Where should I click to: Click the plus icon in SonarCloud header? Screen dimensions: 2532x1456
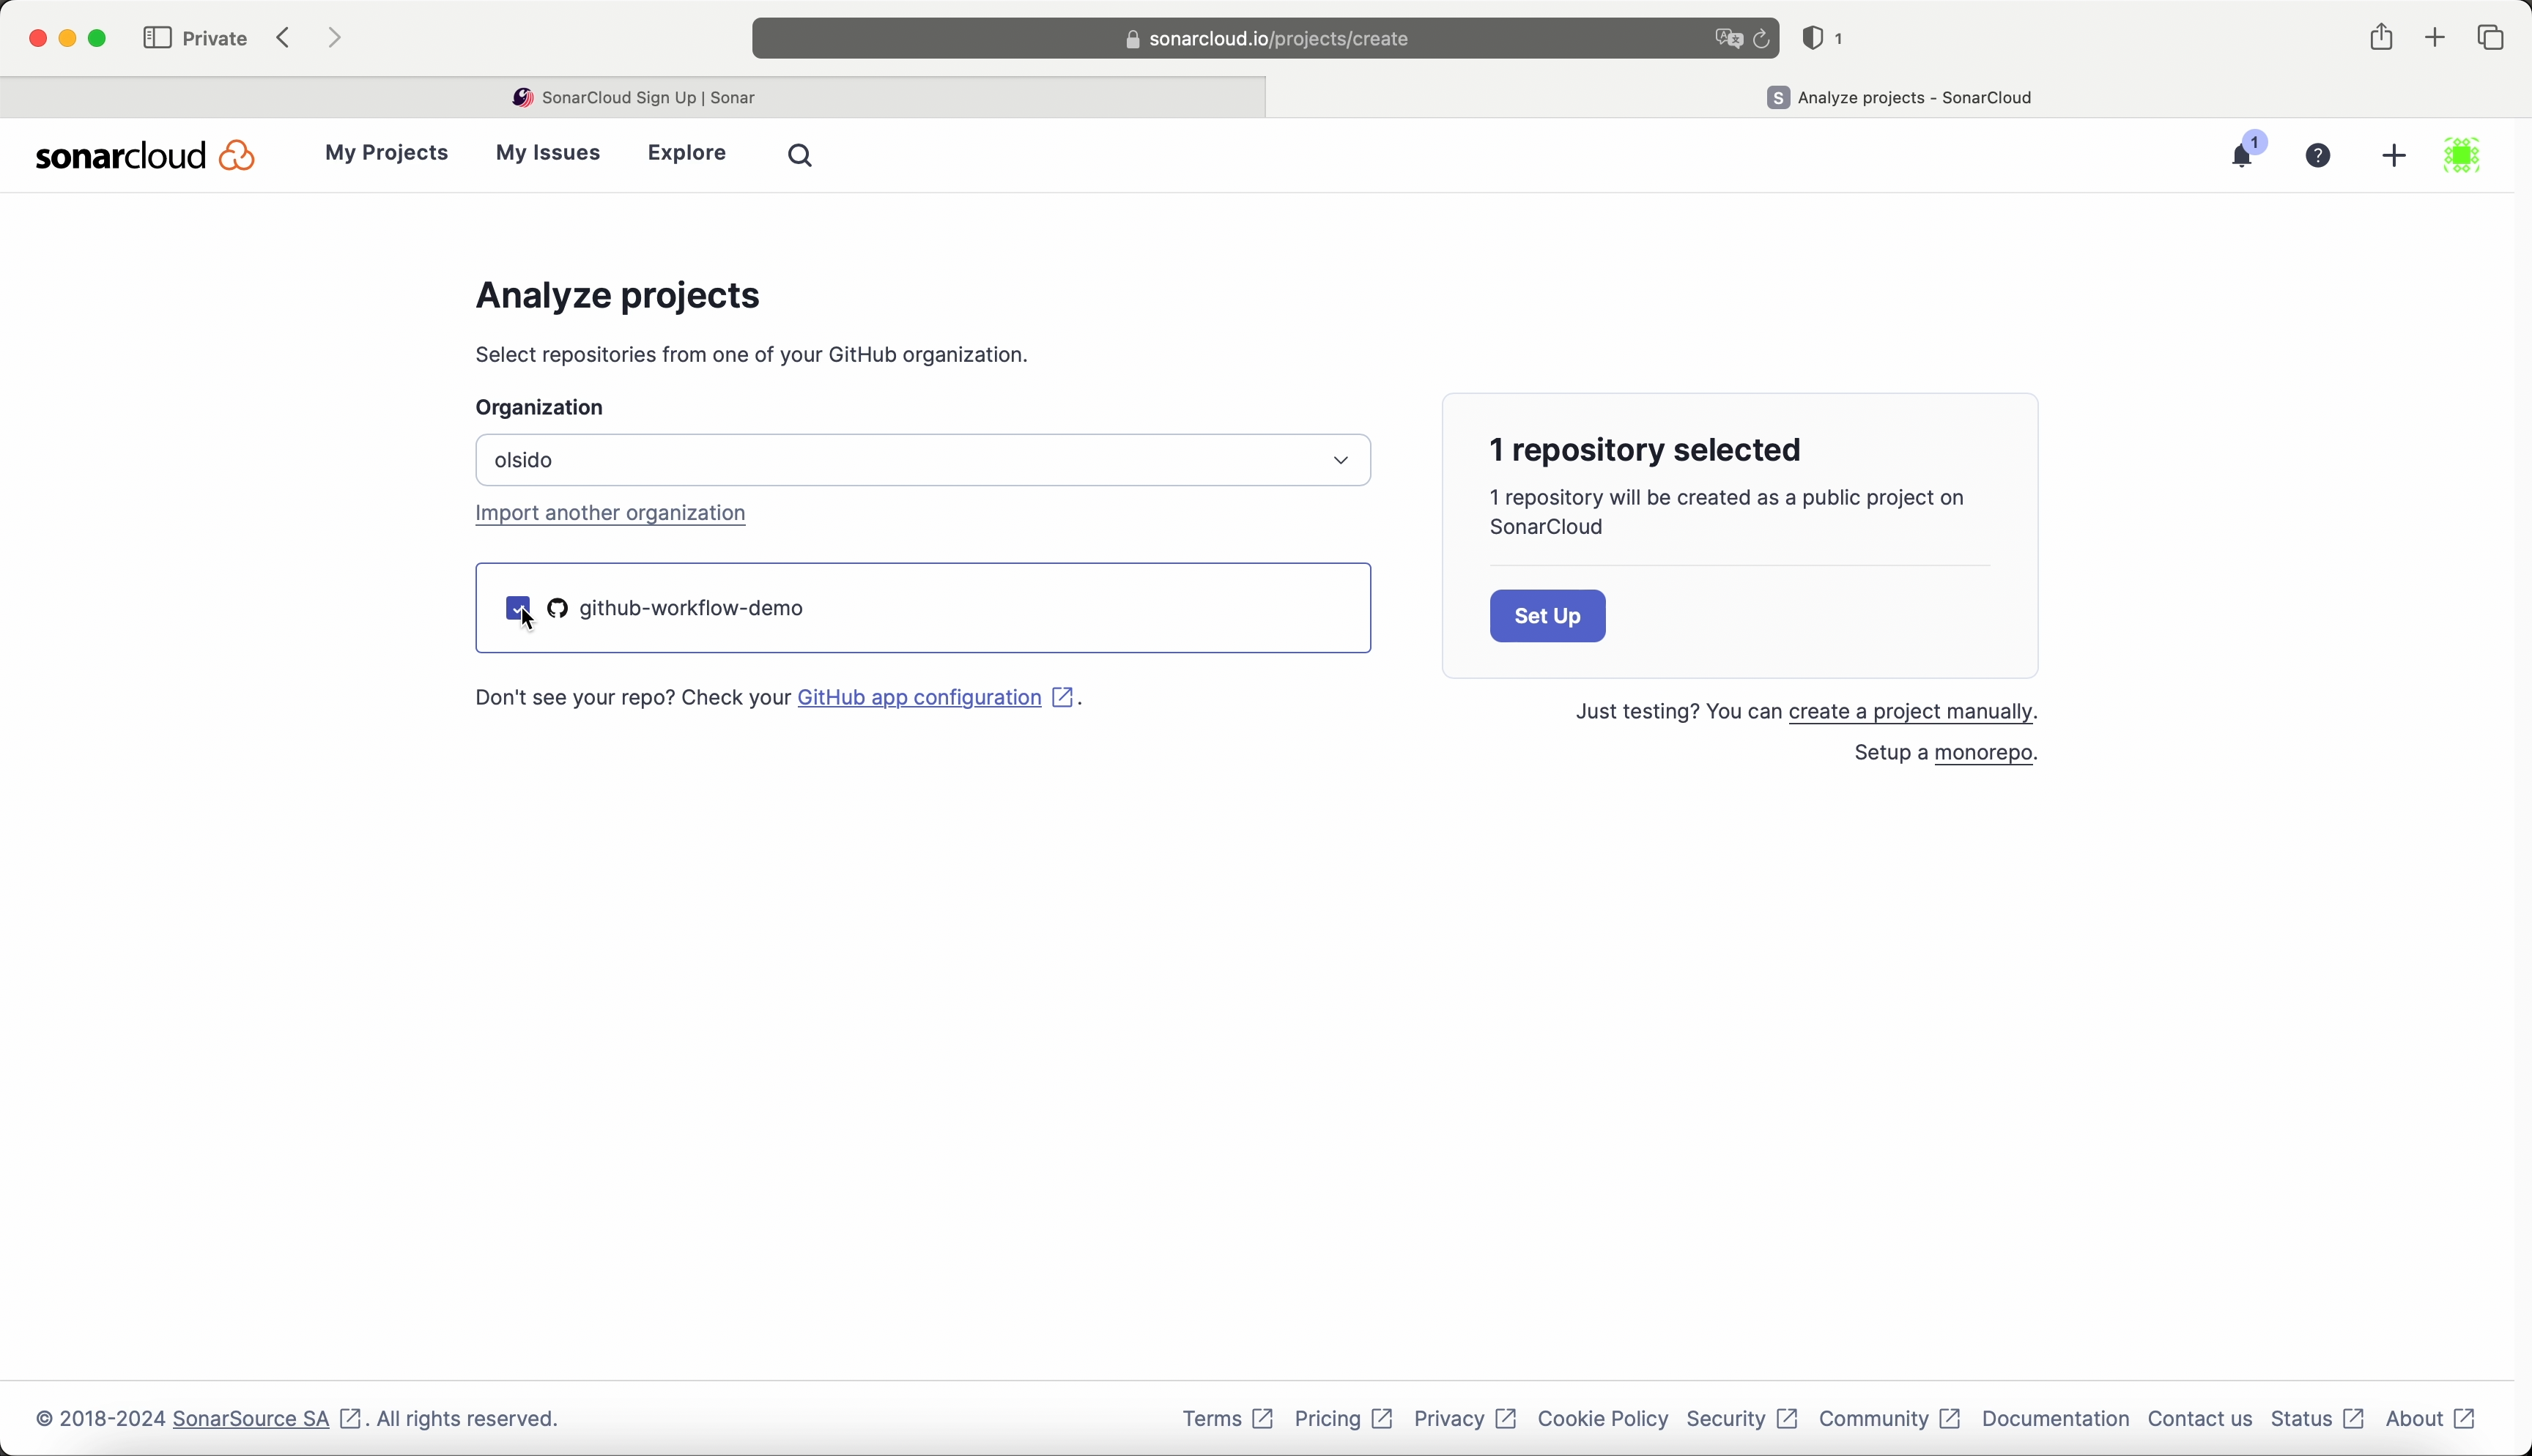pyautogui.click(x=2394, y=156)
